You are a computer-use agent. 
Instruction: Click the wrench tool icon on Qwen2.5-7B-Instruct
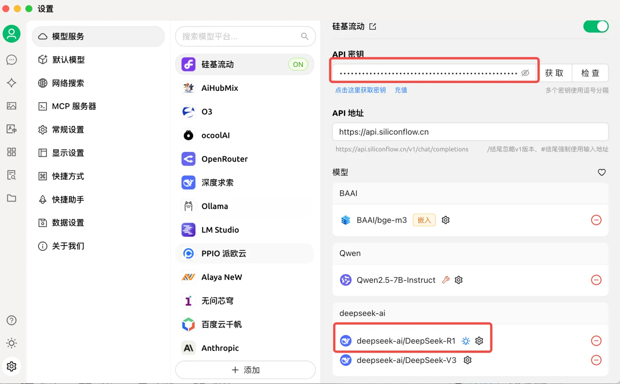tap(446, 280)
